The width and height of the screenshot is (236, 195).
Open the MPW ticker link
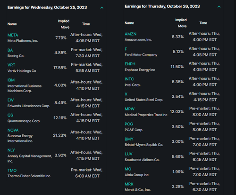pos(130,109)
